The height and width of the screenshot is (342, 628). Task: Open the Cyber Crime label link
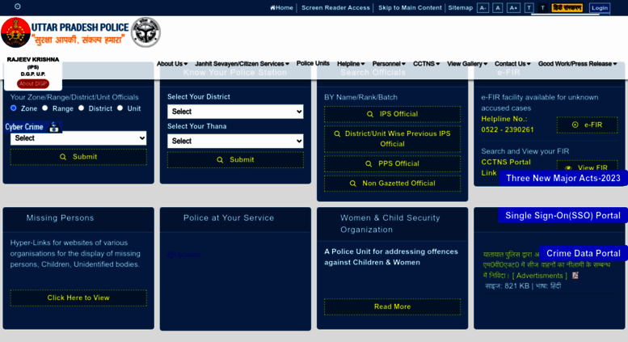pyautogui.click(x=24, y=127)
